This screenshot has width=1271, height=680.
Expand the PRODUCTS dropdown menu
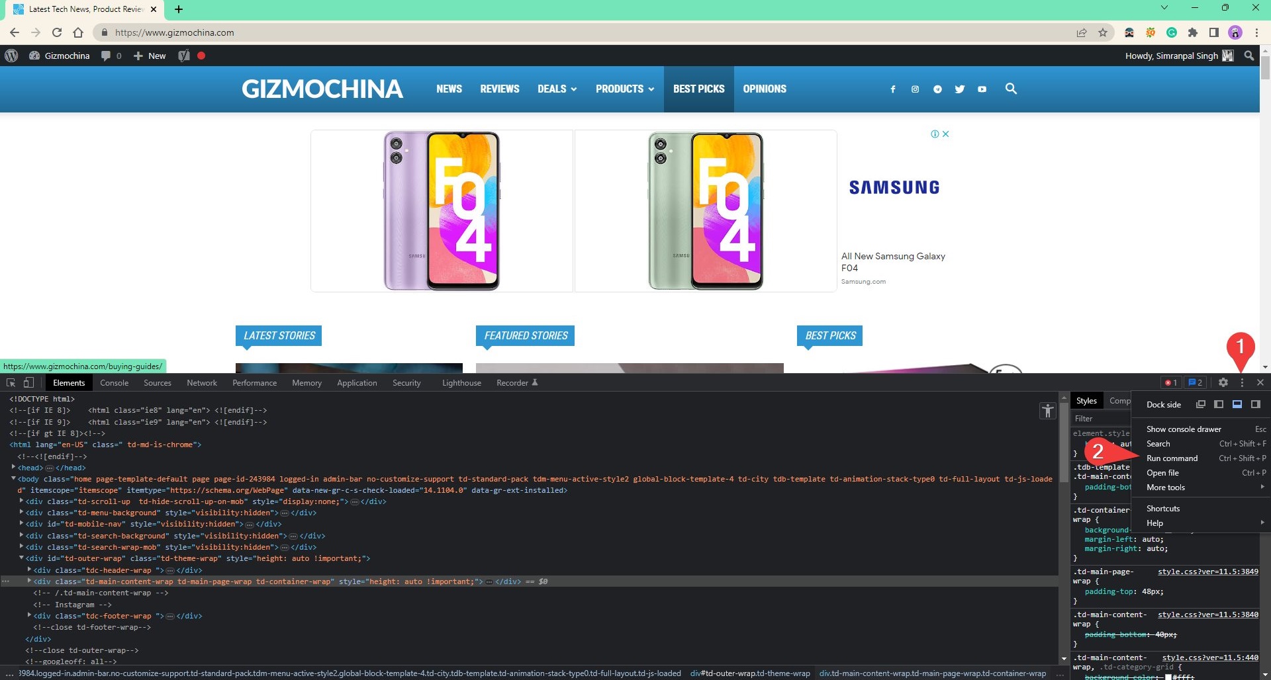625,89
